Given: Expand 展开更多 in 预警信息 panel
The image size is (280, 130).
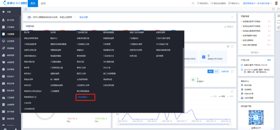Looking at the screenshot, I should [255, 52].
